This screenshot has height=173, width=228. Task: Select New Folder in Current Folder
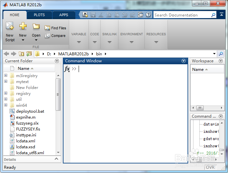pyautogui.click(x=27, y=88)
